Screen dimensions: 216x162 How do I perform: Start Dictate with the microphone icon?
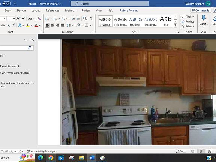tap(204, 18)
